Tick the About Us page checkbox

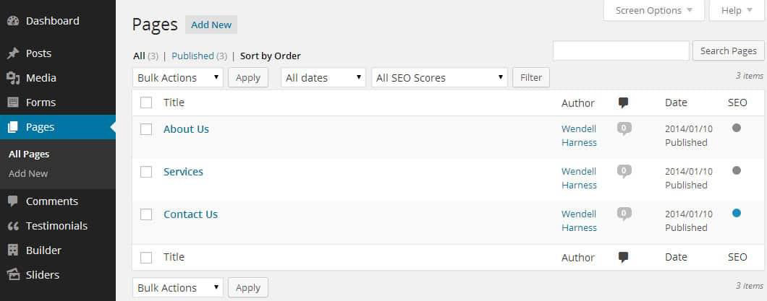[x=146, y=129]
